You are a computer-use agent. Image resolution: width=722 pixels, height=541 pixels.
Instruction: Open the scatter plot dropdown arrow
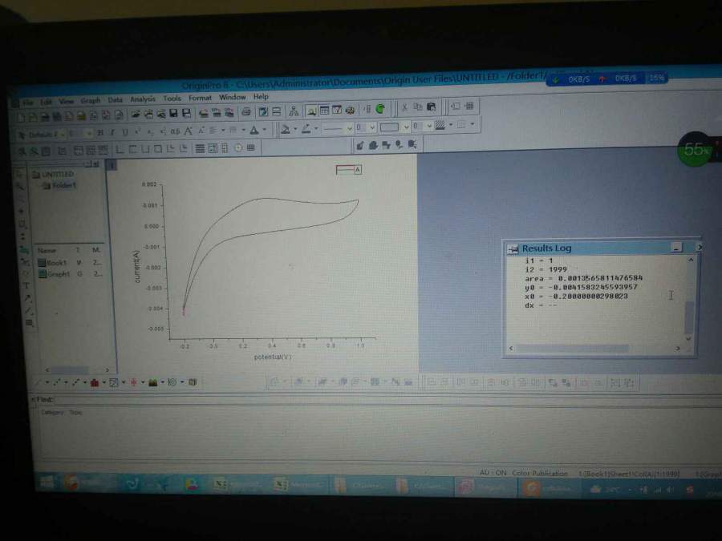[x=66, y=383]
